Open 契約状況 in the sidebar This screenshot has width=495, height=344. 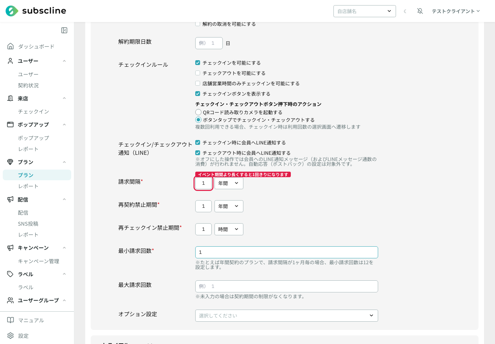[28, 85]
